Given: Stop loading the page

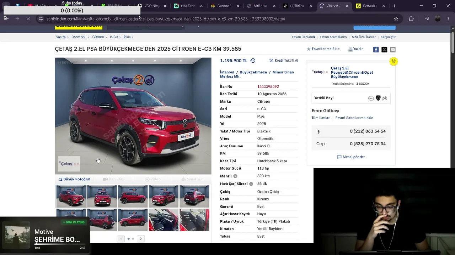Looking at the screenshot, I should (x=28, y=19).
